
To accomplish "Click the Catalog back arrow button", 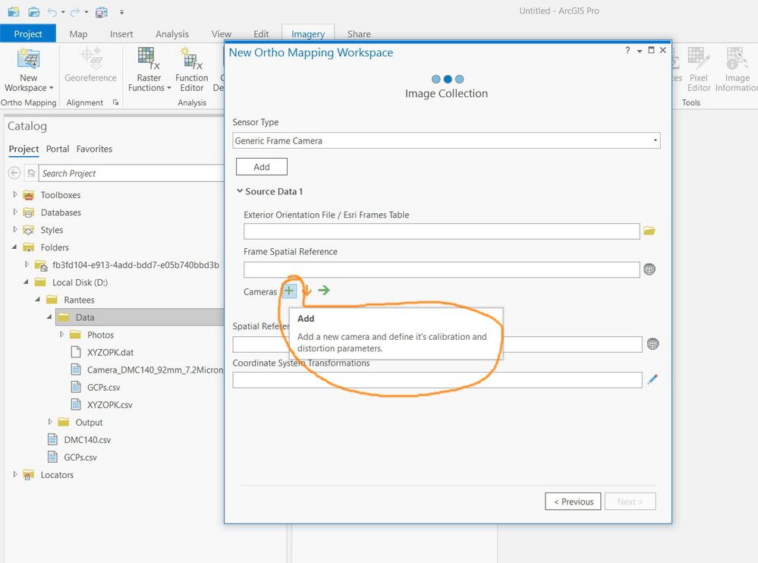I will (14, 173).
